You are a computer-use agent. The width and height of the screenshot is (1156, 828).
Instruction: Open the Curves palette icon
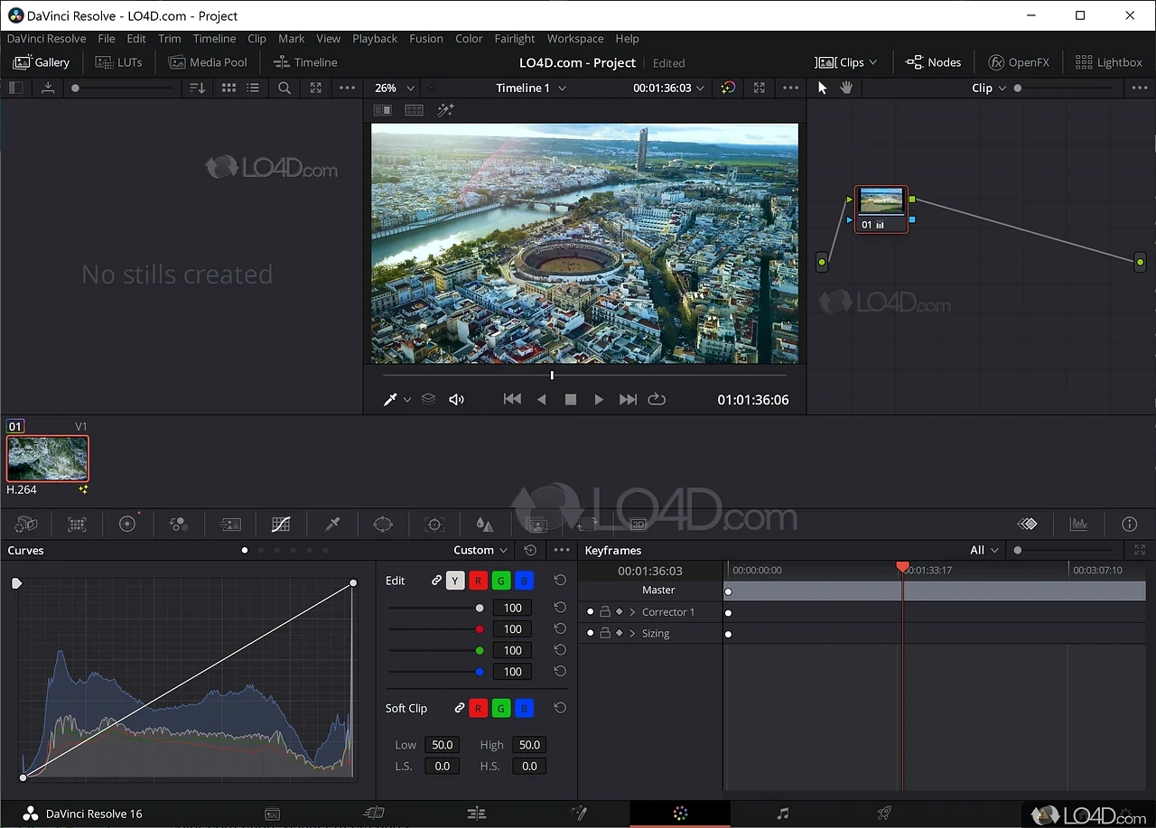(281, 525)
